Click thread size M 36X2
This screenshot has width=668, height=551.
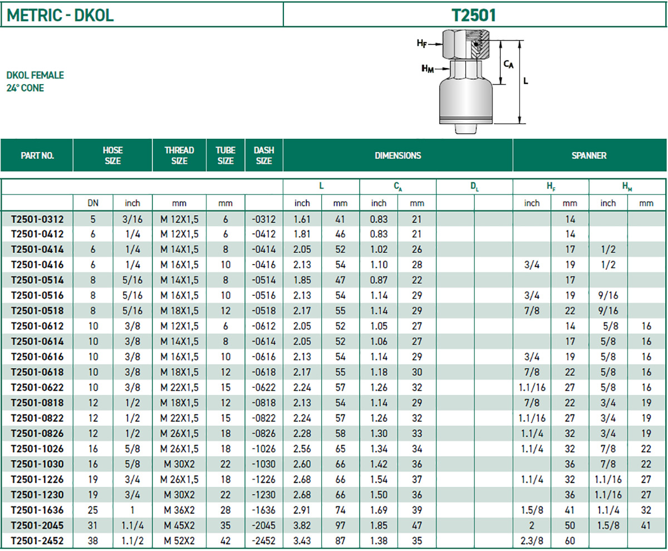click(179, 510)
